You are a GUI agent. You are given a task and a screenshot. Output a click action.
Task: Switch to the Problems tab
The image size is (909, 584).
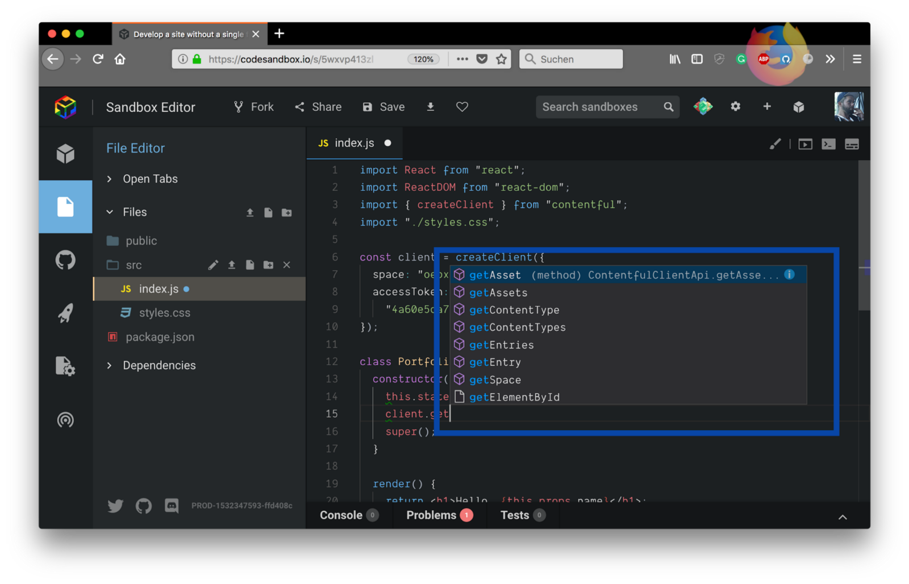[431, 515]
